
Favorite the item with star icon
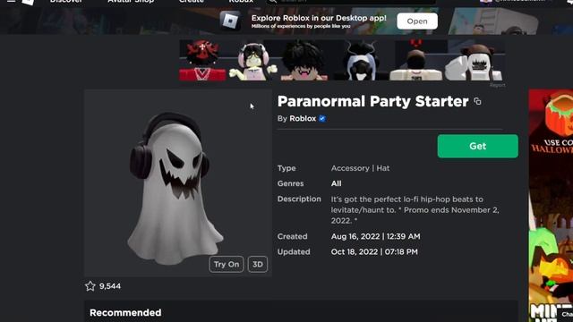pyautogui.click(x=90, y=286)
